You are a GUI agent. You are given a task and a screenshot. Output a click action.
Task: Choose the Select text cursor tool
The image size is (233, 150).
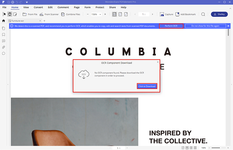(x=4, y=14)
